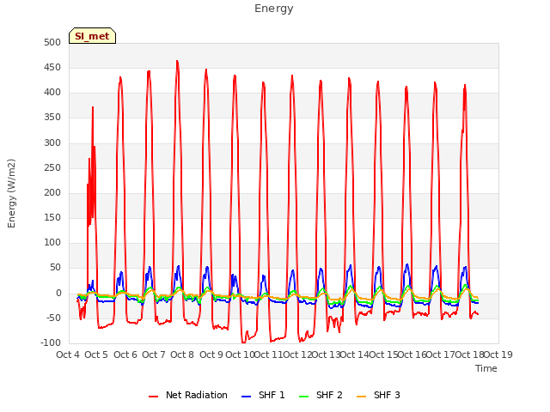Click the Oct 8 x-axis tick label
This screenshot has height=412, width=550.
click(182, 354)
